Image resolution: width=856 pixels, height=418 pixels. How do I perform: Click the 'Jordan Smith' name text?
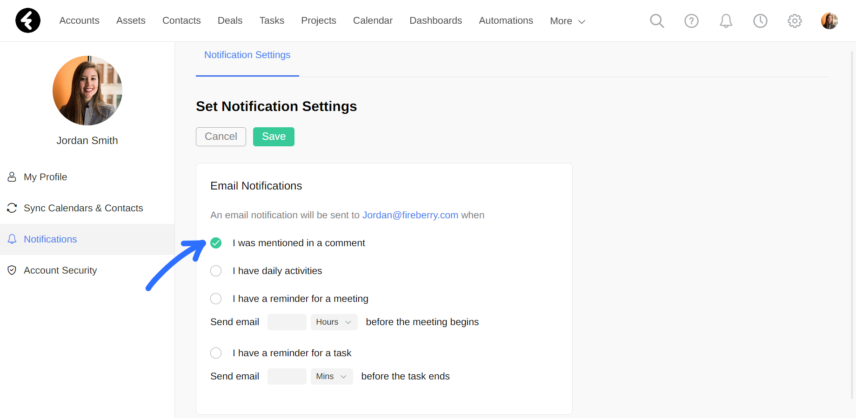[87, 141]
